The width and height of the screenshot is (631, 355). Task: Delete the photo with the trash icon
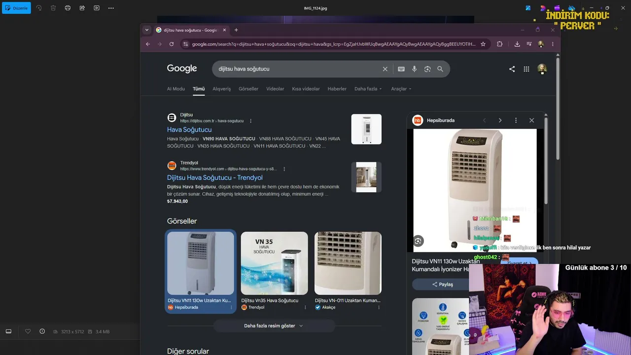click(53, 8)
